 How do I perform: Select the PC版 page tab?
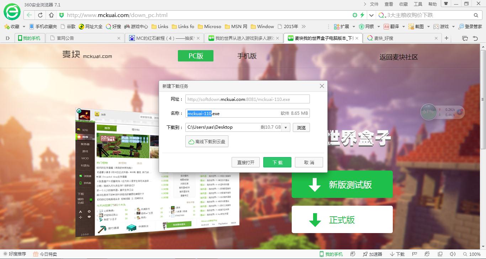click(196, 56)
